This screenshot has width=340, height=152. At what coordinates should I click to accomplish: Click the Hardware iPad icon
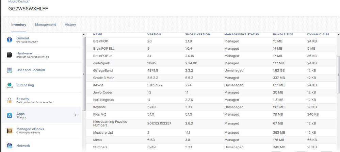9,55
